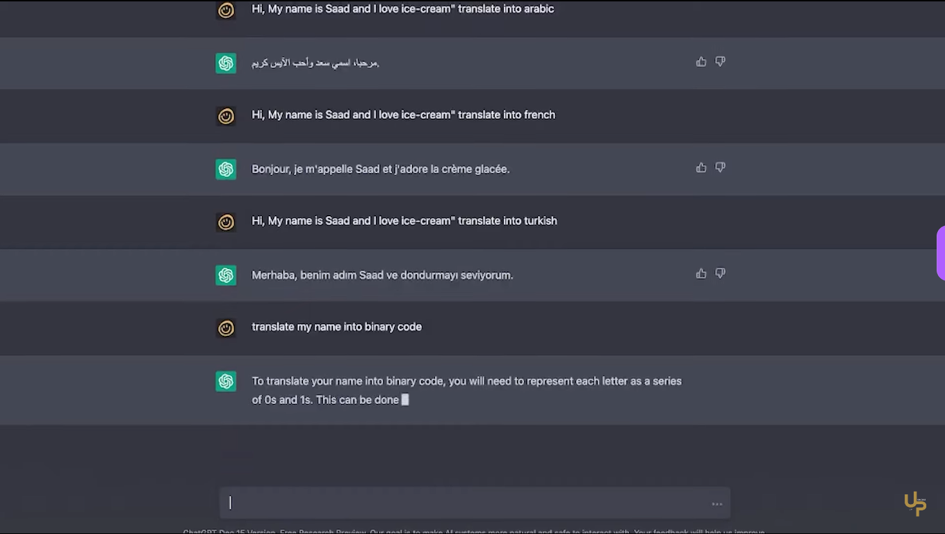Image resolution: width=945 pixels, height=534 pixels.
Task: Click the ChatGPT logo beside the Arabic reply
Action: point(226,63)
